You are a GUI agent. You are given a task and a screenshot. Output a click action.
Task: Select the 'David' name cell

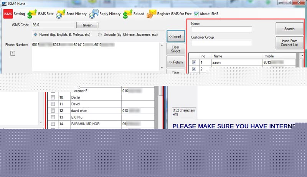click(96, 104)
